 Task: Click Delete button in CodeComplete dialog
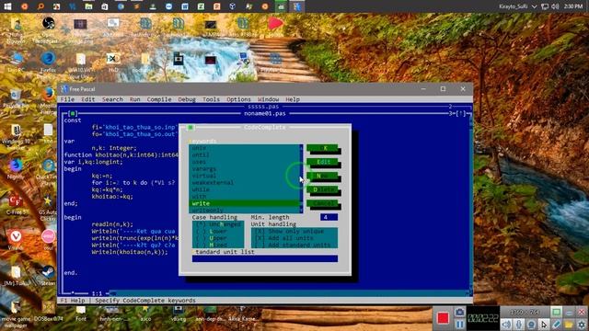click(x=322, y=189)
